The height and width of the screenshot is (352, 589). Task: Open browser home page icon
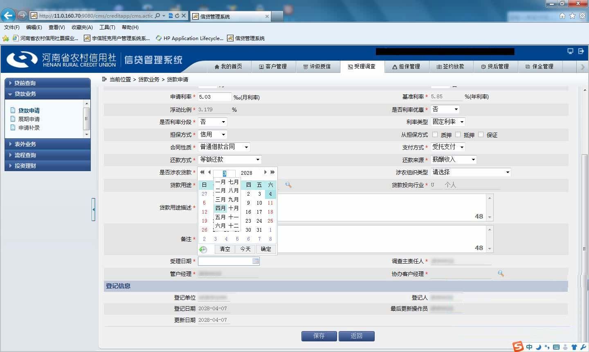click(562, 16)
